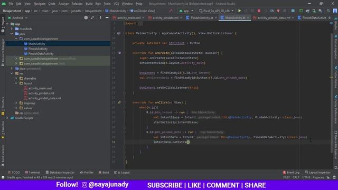Close the MainActivity.kt editor tab
338x190 pixels.
248,18
